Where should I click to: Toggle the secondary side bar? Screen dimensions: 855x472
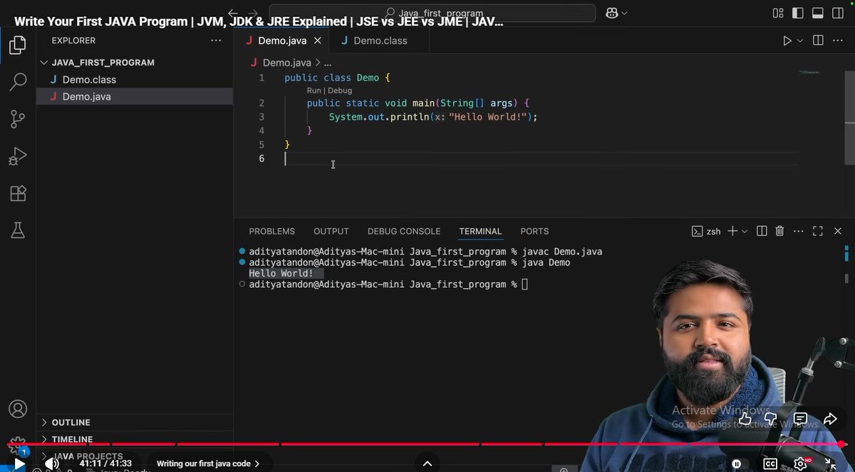pyautogui.click(x=838, y=13)
